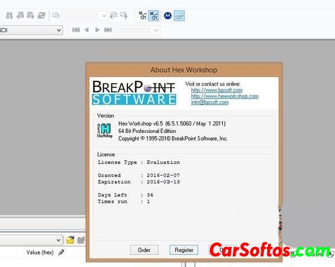Toggle hexadecimal offset display icon
The image size is (335, 267).
[x=154, y=16]
